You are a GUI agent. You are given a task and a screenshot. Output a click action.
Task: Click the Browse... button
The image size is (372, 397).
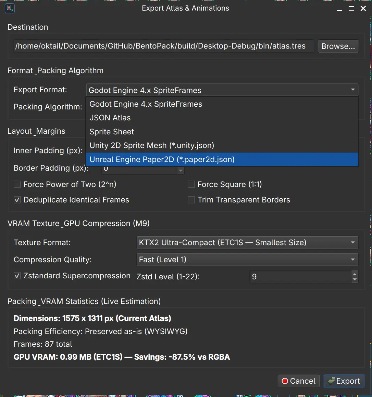click(338, 46)
